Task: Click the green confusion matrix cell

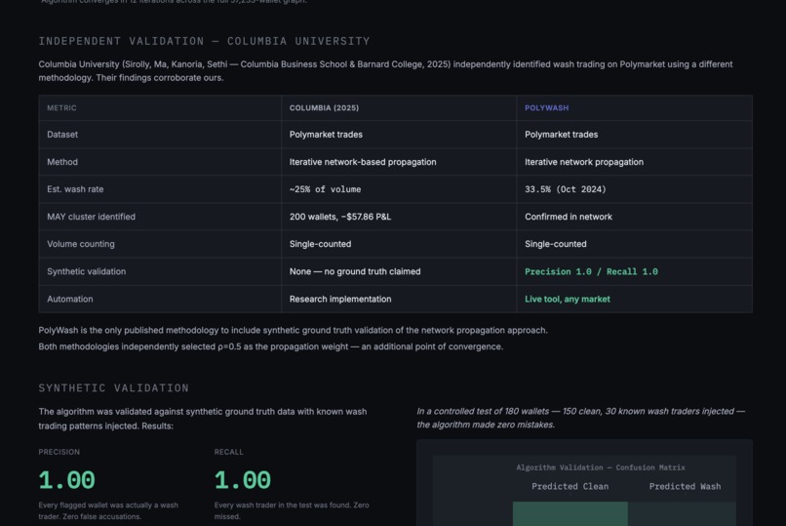Action: 570,513
